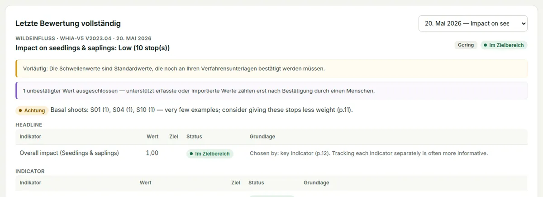Click the 'WILDEINFLUSS · WHIA-V5' metadata line
543x197 pixels.
pyautogui.click(x=83, y=38)
